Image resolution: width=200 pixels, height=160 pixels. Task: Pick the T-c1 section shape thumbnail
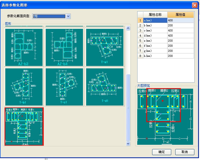pyautogui.click(x=64, y=87)
